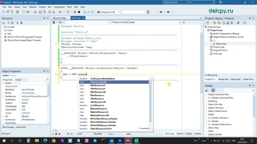This screenshot has width=257, height=144.
Task: Click the editor vertical scrollbar
Action: click(202, 63)
